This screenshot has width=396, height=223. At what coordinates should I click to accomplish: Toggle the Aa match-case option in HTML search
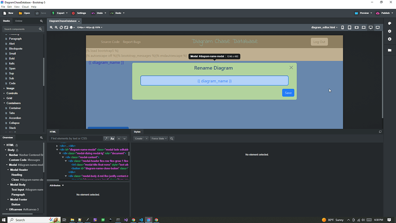point(113,138)
